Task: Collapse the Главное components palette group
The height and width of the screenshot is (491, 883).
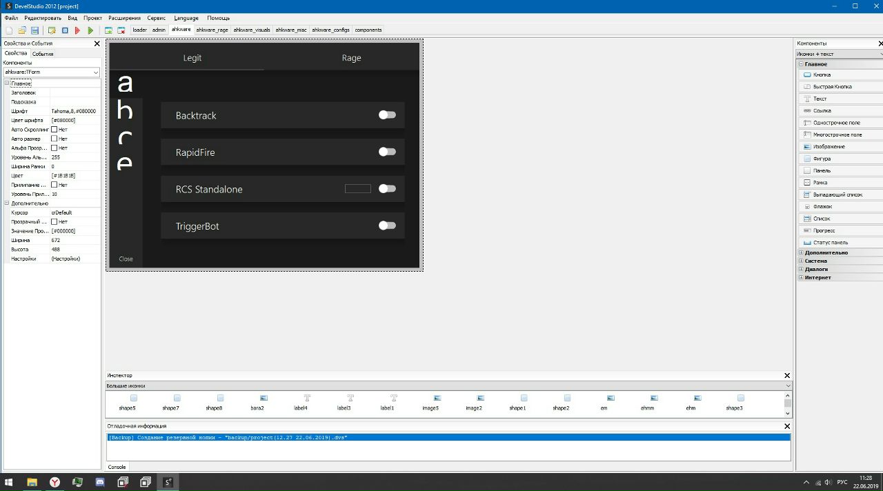Action: pos(802,64)
